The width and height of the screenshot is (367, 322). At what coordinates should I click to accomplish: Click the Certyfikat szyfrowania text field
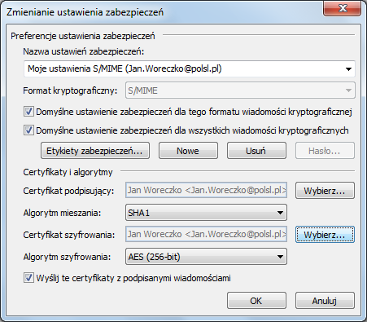click(x=206, y=234)
